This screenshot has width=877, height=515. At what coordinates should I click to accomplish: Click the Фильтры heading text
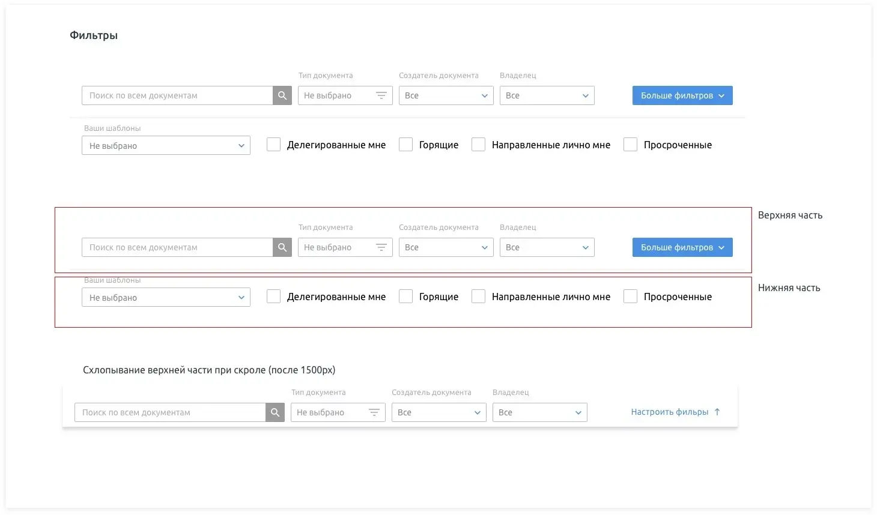(x=94, y=35)
